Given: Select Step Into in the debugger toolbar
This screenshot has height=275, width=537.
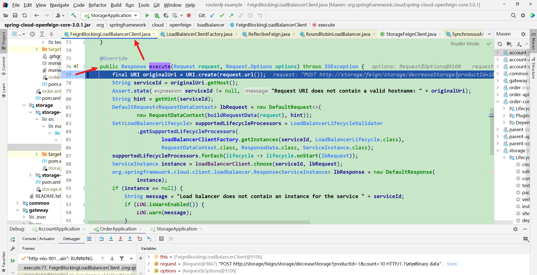Looking at the screenshot, I should 111,239.
